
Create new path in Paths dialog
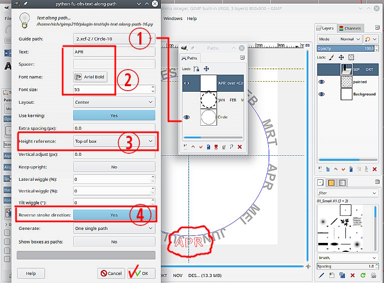[x=185, y=147]
